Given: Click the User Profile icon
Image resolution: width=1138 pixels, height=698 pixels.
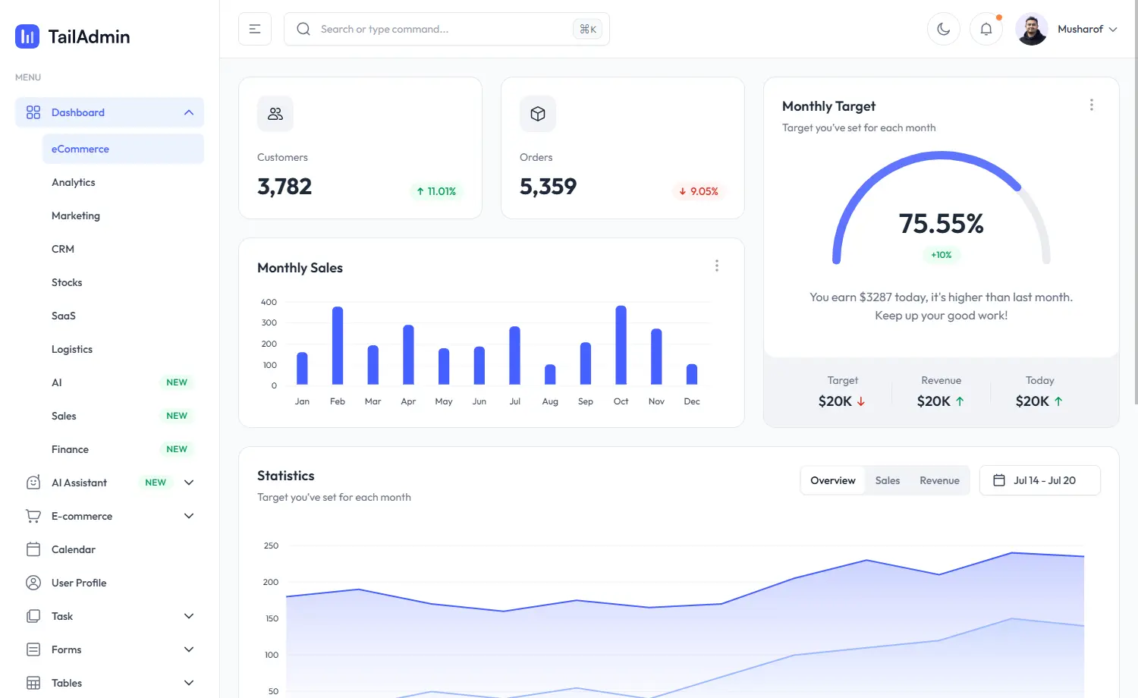Looking at the screenshot, I should pos(33,583).
